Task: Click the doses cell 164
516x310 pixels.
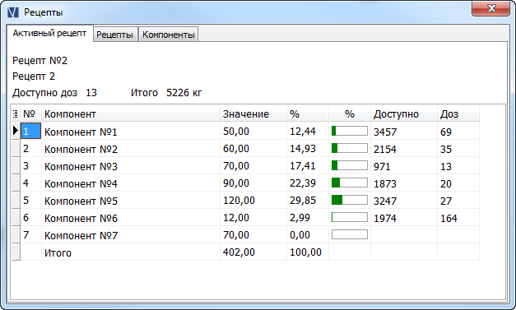Action: click(458, 218)
